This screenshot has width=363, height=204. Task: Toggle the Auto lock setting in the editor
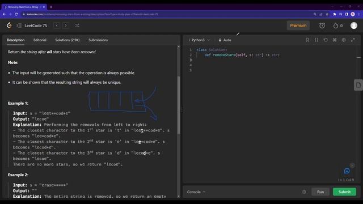225,40
